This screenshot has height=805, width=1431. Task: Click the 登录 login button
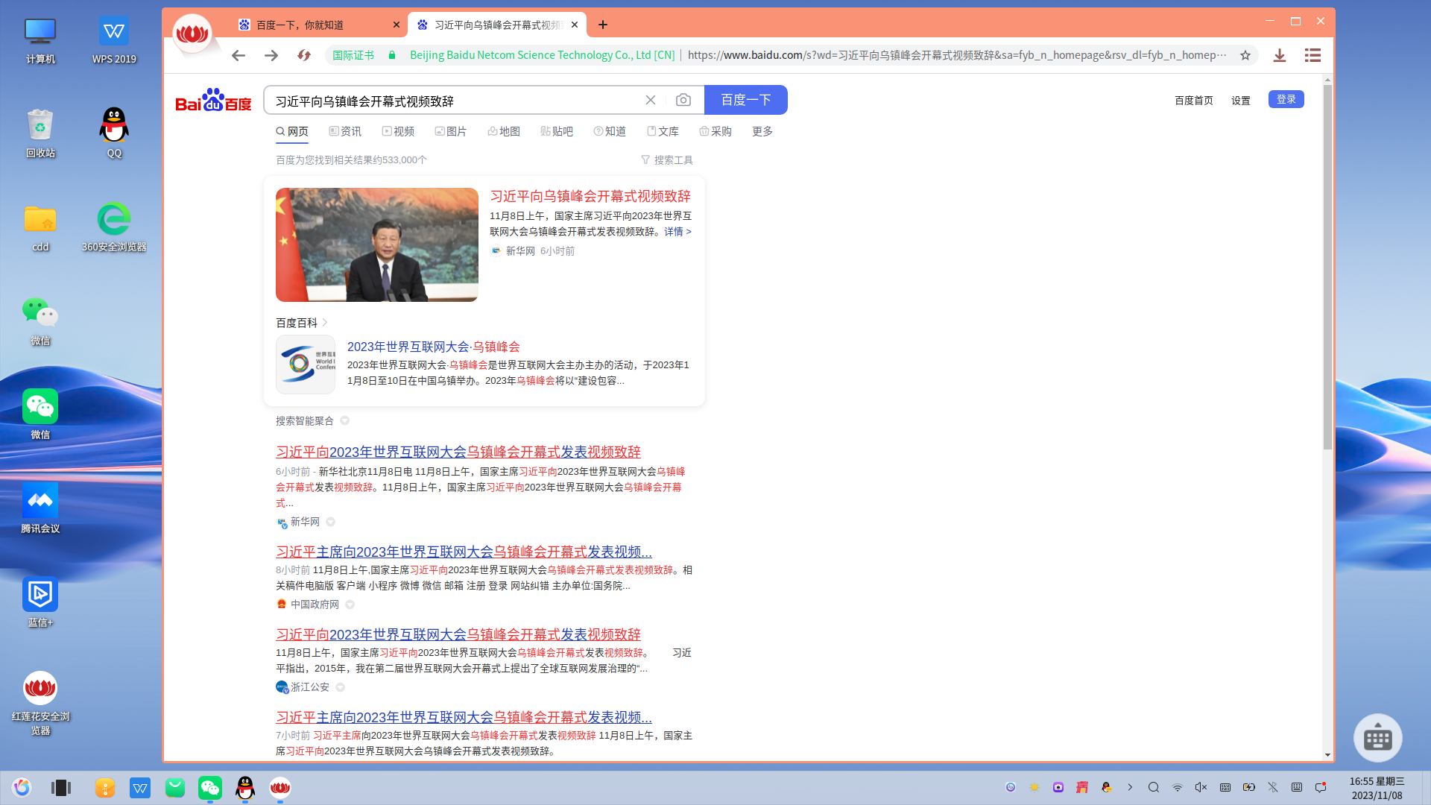click(1286, 99)
